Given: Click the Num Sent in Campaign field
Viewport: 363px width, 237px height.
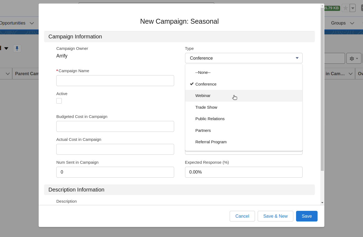Looking at the screenshot, I should (x=115, y=172).
